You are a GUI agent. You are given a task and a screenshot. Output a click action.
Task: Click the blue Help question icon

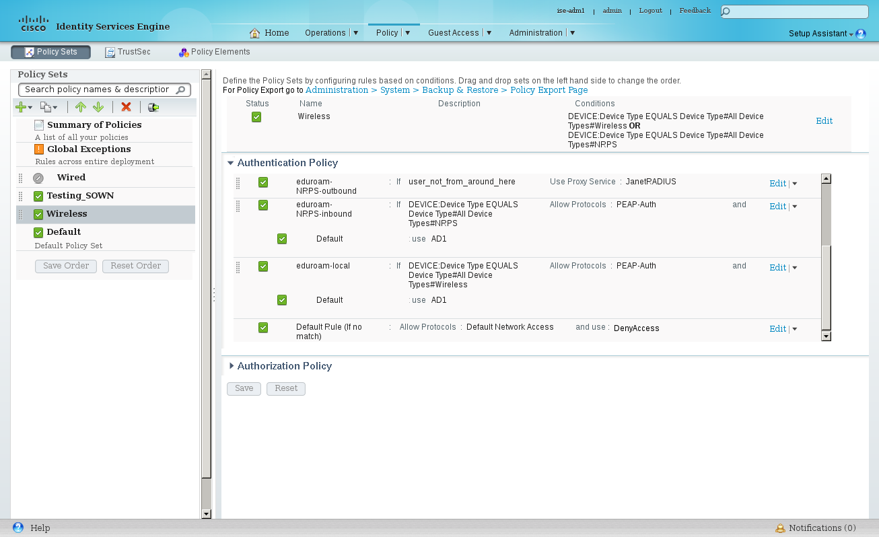[18, 528]
